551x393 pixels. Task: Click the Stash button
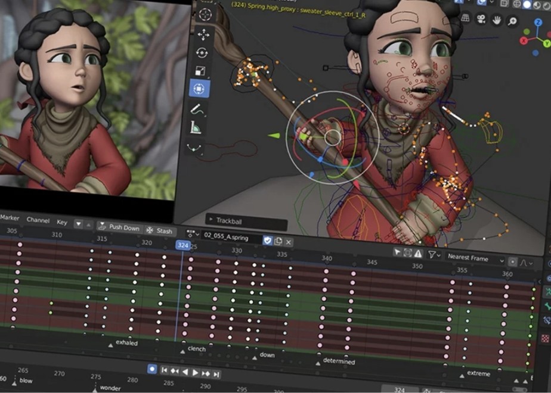coord(159,231)
